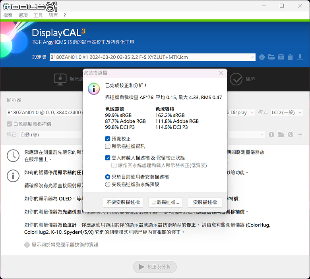The image size is (310, 279).
Task: Click the 162.2% sRGB gamut volume value
Action: tap(170, 115)
